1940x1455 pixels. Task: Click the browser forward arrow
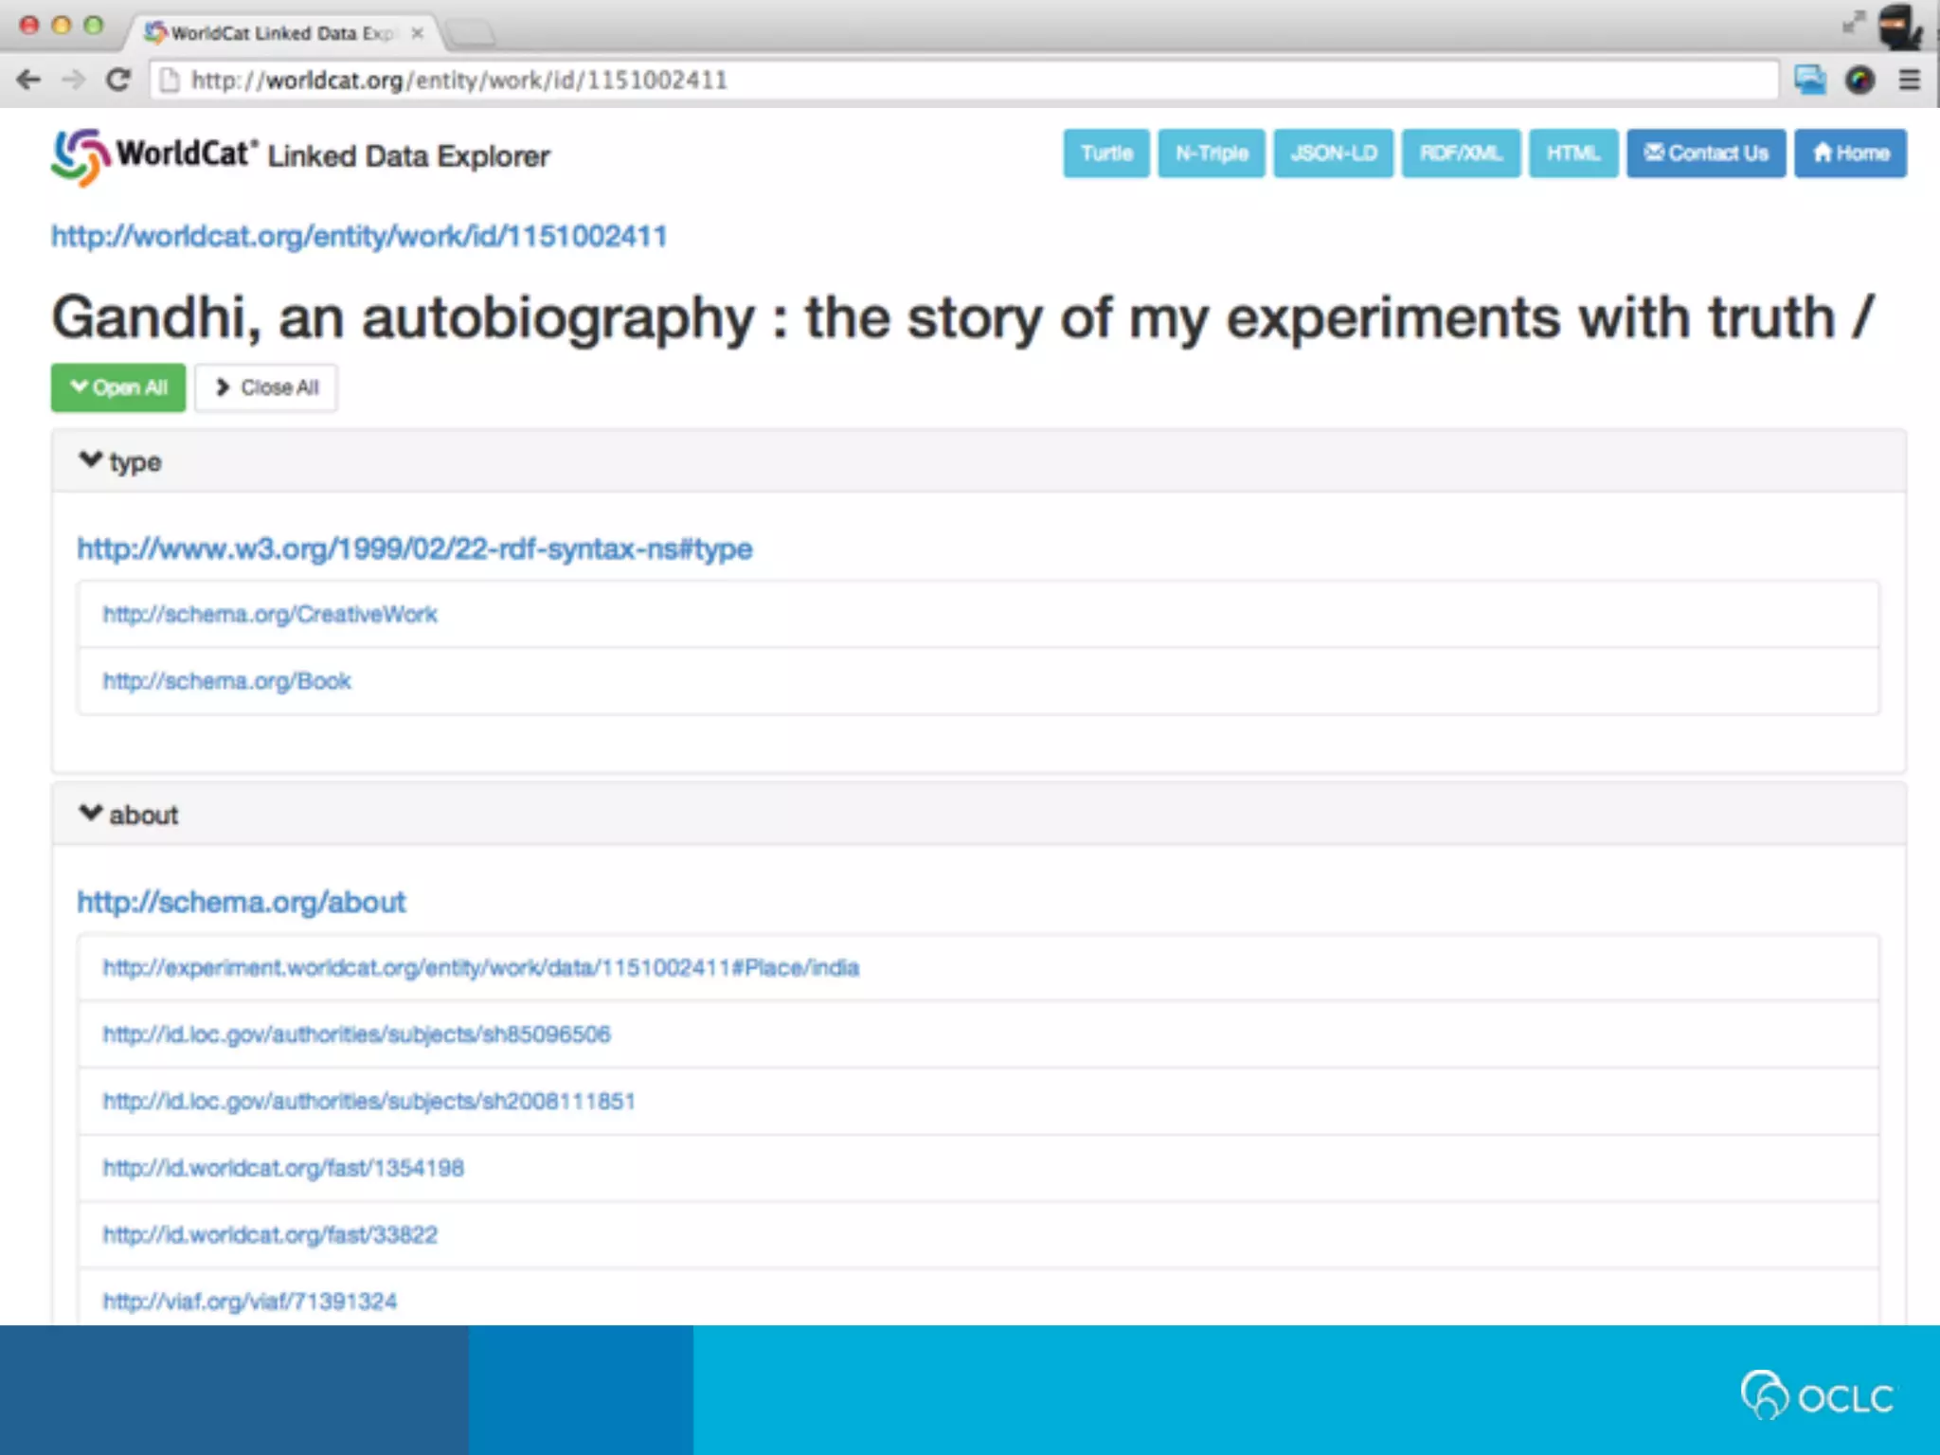coord(73,80)
